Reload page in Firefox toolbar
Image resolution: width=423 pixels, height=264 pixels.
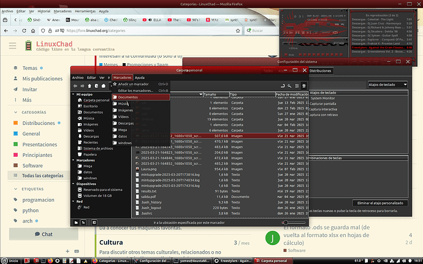tap(24, 31)
